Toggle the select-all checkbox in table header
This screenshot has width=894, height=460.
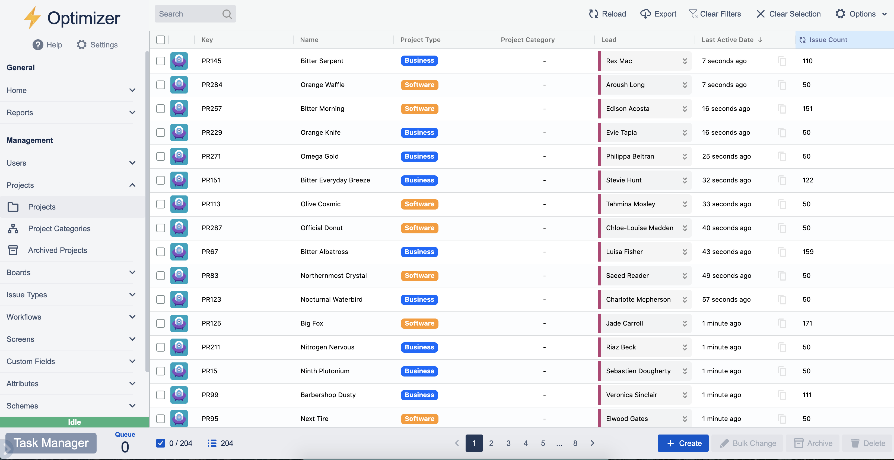(x=160, y=40)
